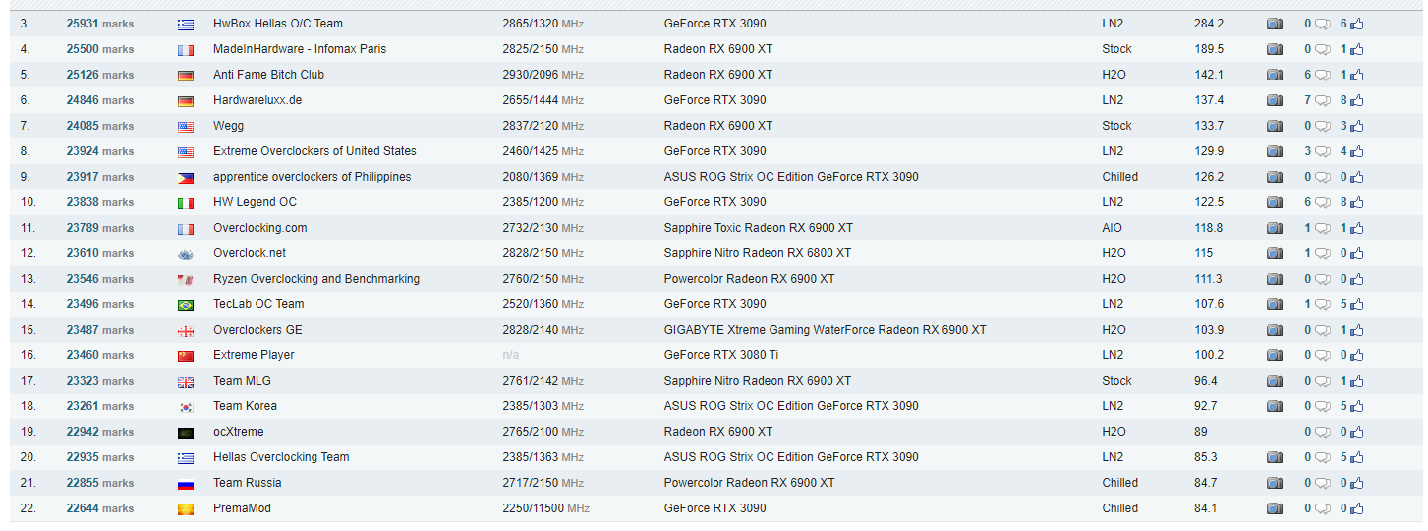This screenshot has height=531, width=1428.
Task: Open 22644 marks score entry
Action: [100, 508]
